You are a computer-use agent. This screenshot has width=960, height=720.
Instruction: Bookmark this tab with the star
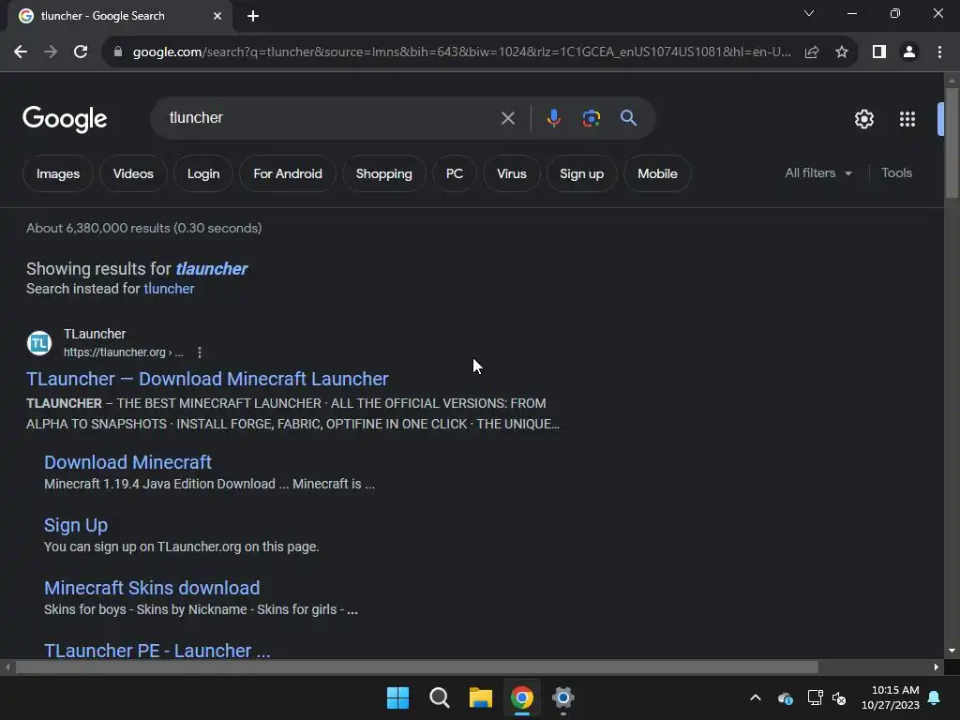coord(842,52)
